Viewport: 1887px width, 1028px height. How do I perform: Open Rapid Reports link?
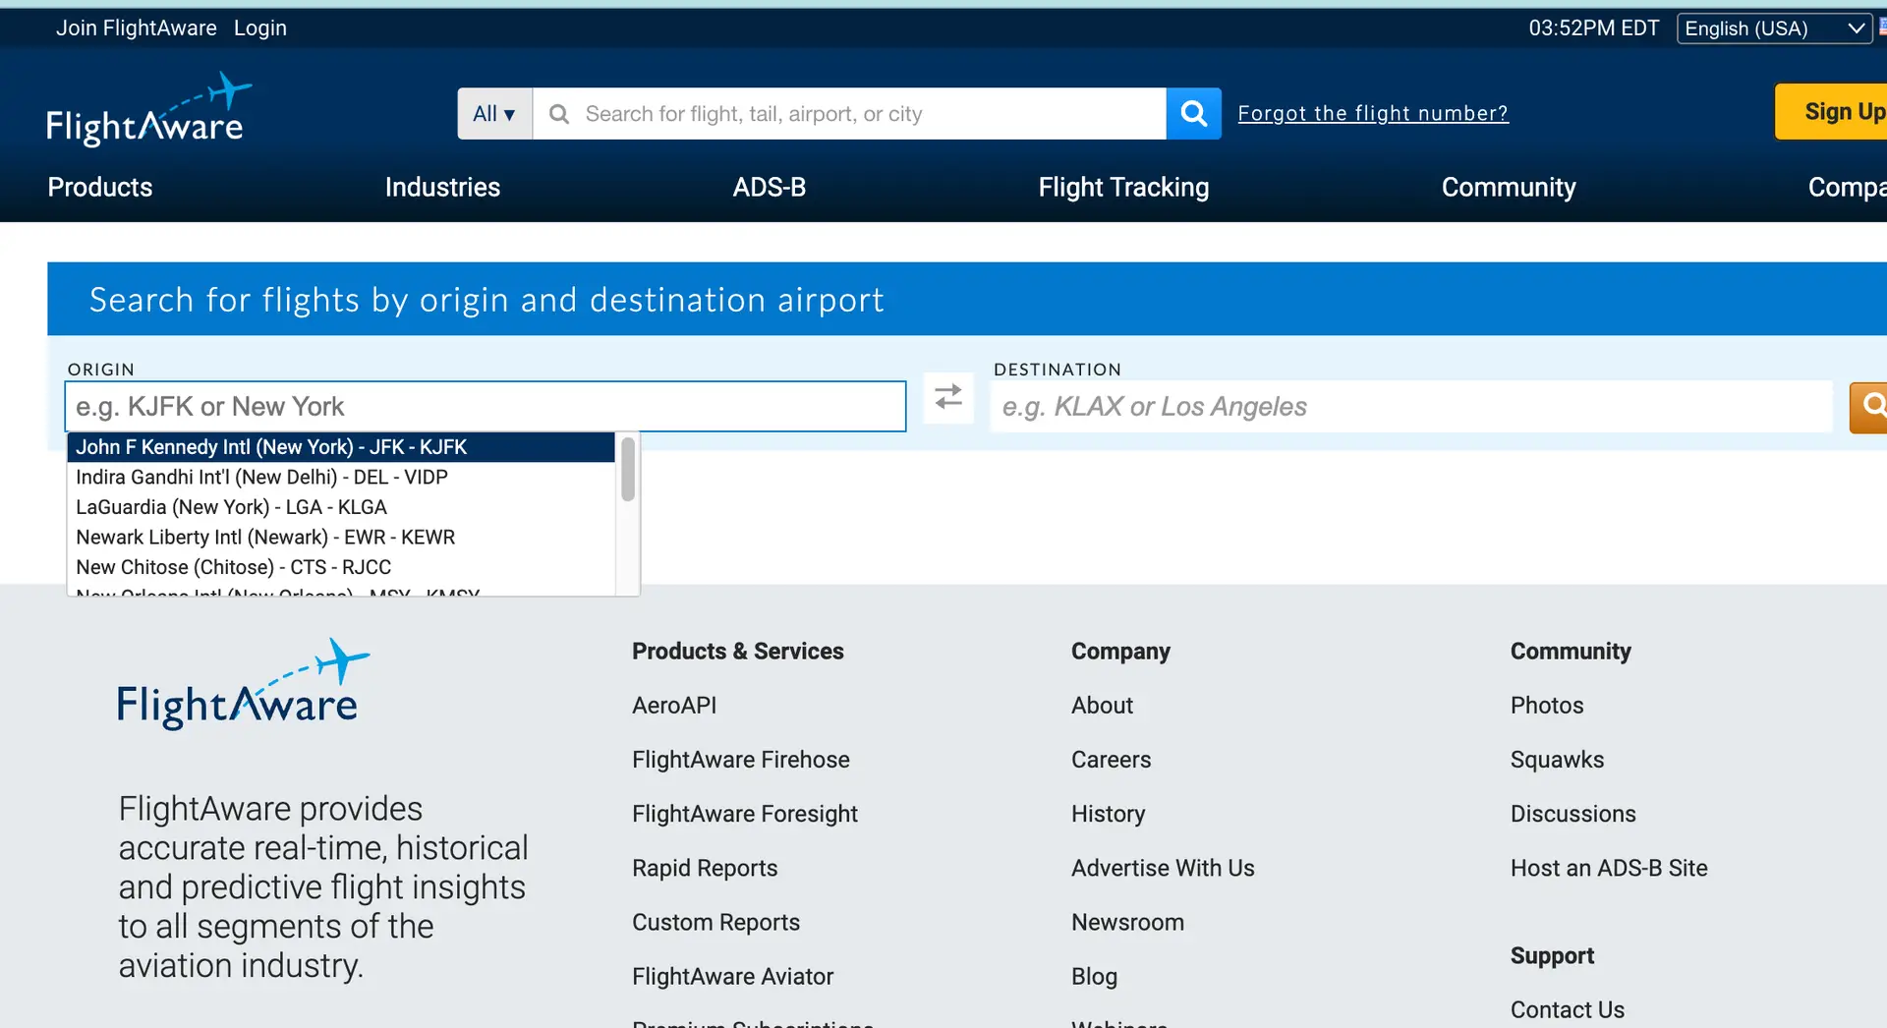(705, 868)
